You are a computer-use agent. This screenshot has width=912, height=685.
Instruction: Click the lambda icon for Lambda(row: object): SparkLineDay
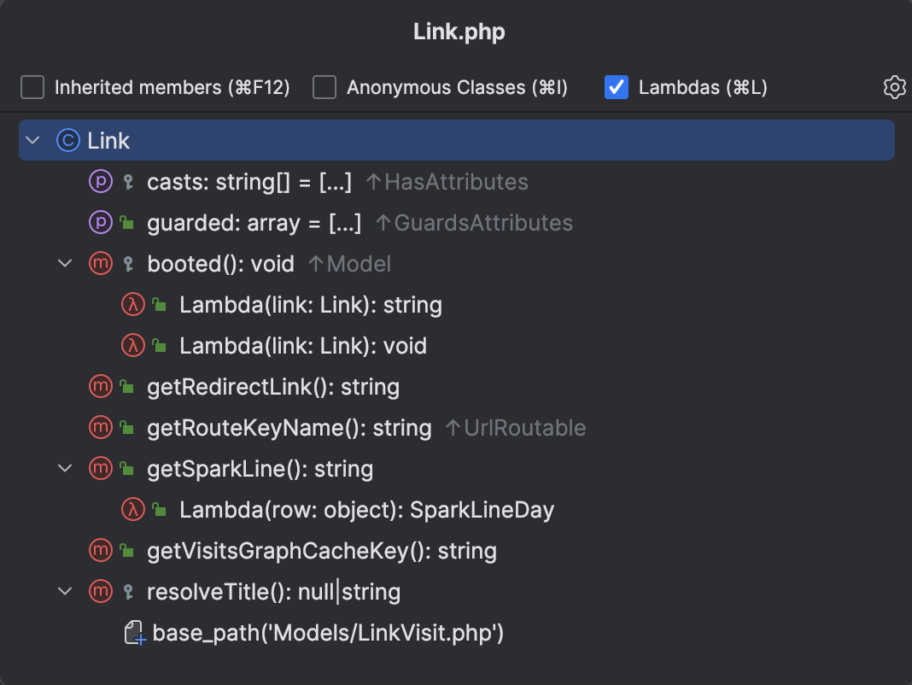[x=132, y=509]
